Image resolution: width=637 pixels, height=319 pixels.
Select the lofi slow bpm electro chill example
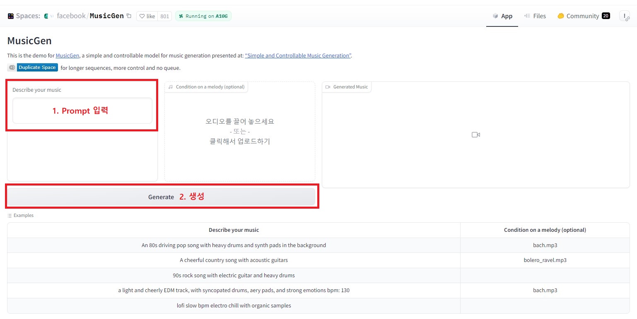pos(234,306)
